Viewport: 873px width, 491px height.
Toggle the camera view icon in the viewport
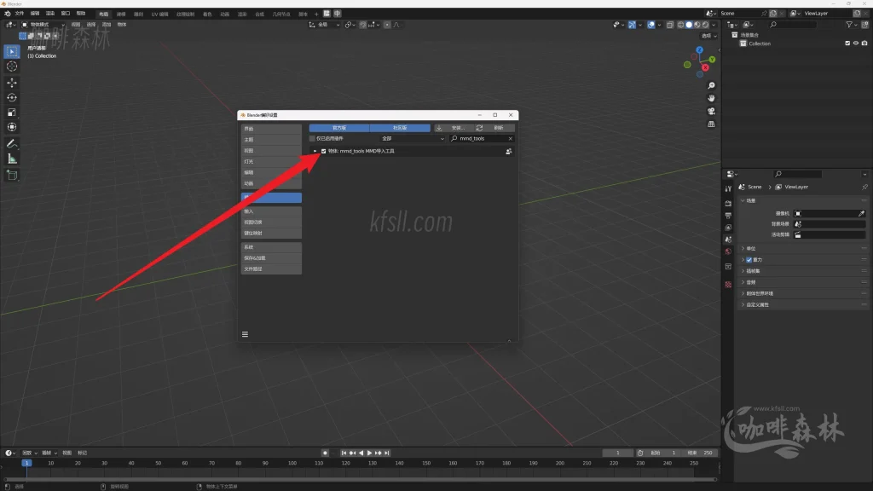click(711, 111)
